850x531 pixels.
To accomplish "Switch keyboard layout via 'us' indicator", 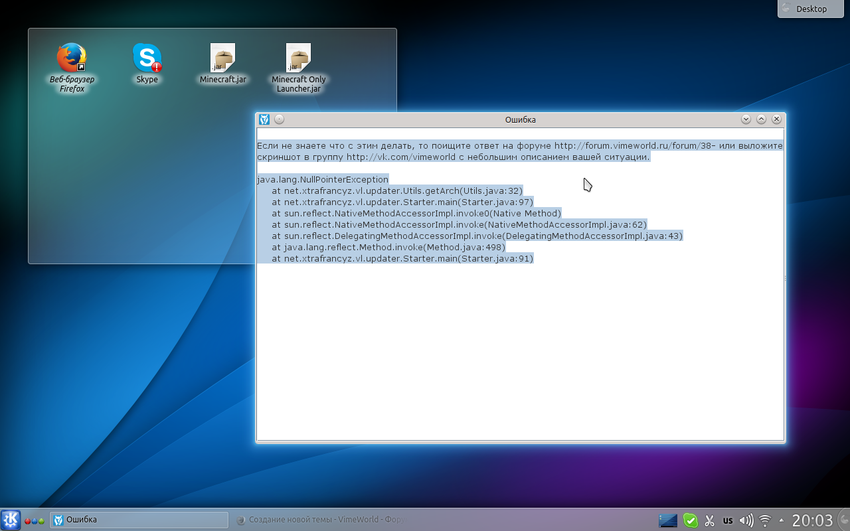I will [x=728, y=520].
